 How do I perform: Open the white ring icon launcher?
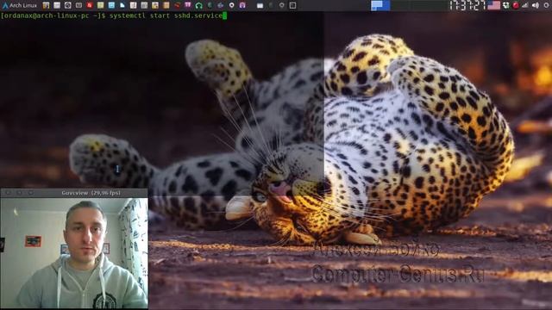pyautogui.click(x=231, y=5)
